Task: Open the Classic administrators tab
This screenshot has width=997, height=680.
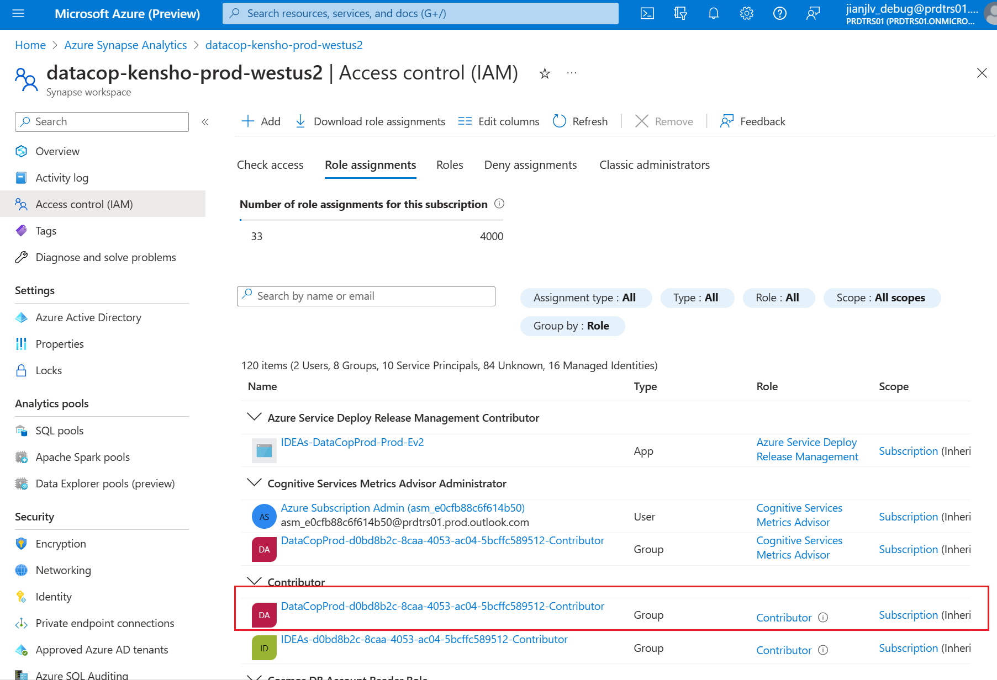Action: click(655, 165)
